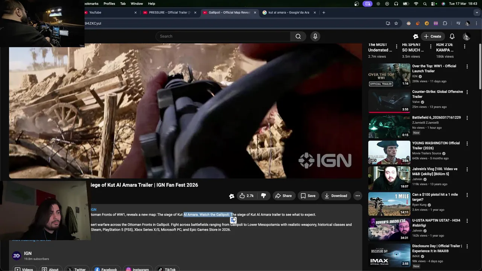Expand the Chrome tab search chevron
Screen dimensions: 482x271
(x=477, y=12)
